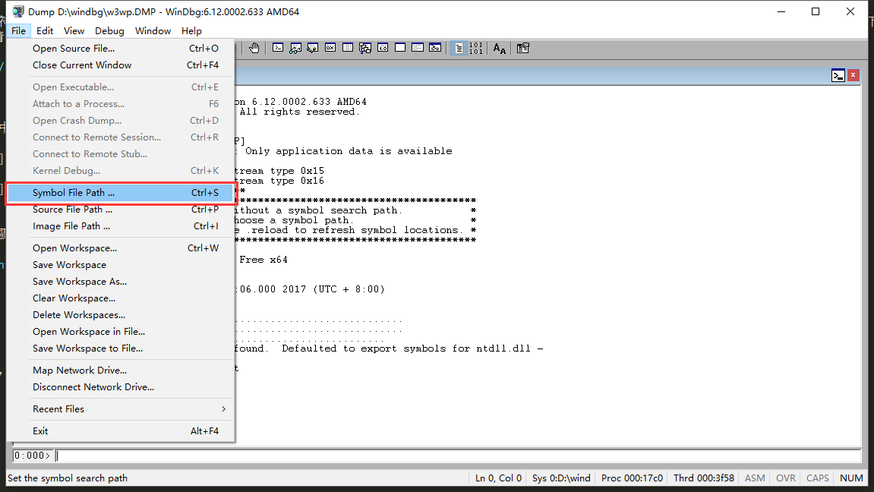Viewport: 874px width, 492px height.
Task: Click the red close icon of the command window
Action: [853, 75]
